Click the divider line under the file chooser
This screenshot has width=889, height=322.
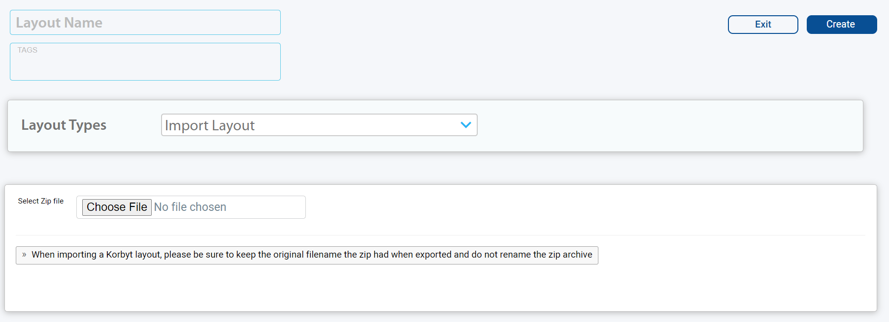click(x=440, y=235)
